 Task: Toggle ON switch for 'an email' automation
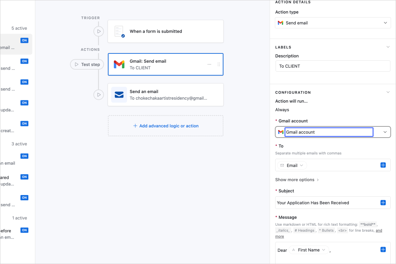pos(24,156)
